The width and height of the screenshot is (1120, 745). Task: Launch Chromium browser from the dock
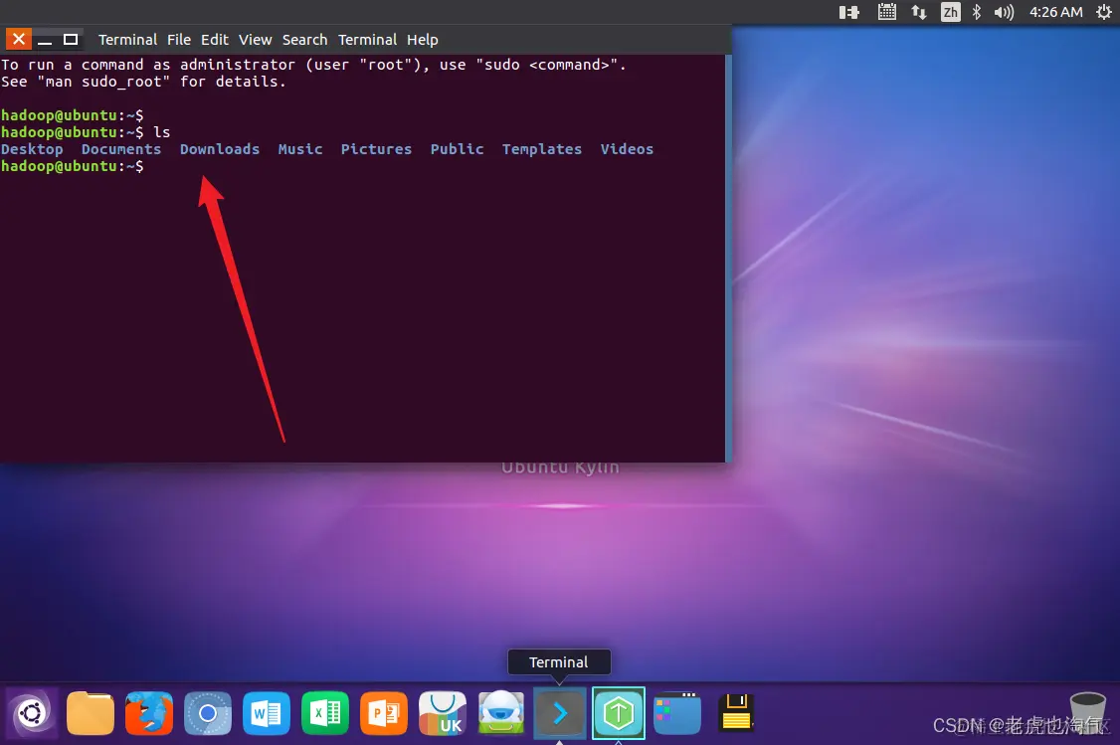point(208,713)
